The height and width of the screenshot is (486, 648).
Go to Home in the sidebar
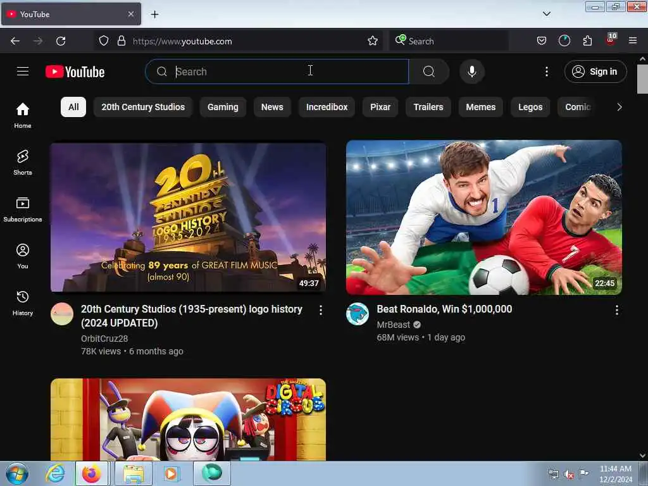(23, 116)
